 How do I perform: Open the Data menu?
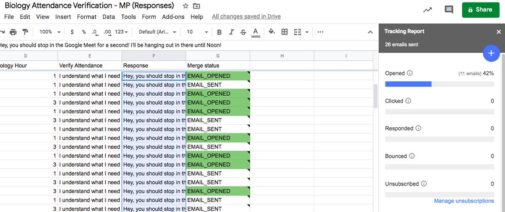(x=109, y=17)
